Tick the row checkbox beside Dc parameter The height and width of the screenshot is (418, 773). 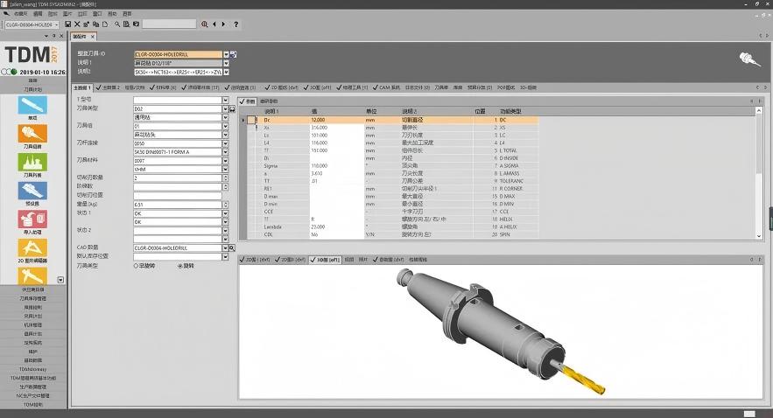click(251, 120)
